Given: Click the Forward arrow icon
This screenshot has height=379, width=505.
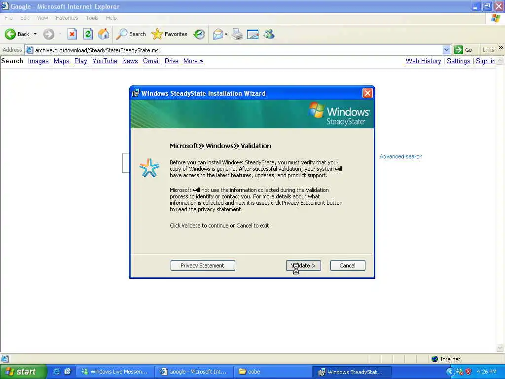Looking at the screenshot, I should click(x=49, y=34).
